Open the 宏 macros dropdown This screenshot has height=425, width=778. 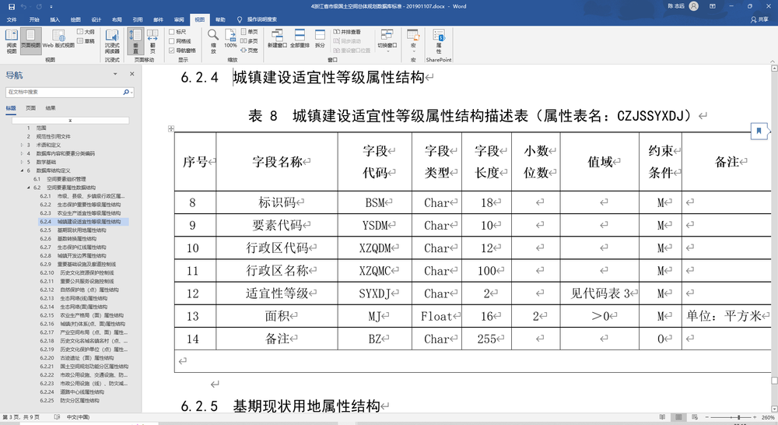point(413,41)
